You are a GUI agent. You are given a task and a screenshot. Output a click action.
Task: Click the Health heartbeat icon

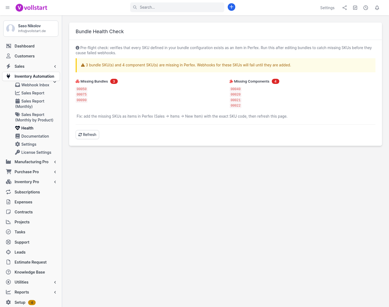18,128
